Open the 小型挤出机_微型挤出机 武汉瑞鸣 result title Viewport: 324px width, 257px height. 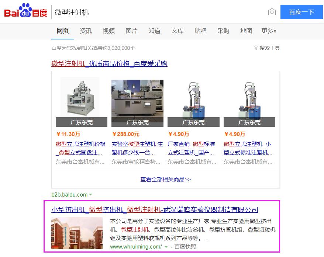(155, 209)
